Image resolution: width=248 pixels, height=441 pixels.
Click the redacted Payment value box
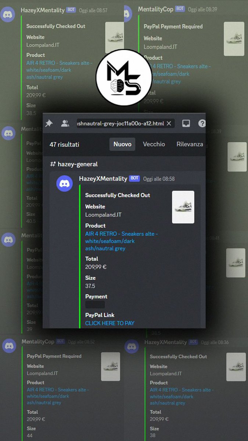tap(95, 304)
